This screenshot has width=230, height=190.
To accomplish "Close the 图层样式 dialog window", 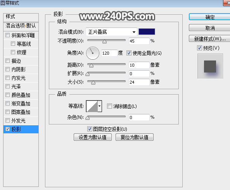I will click(227, 3).
